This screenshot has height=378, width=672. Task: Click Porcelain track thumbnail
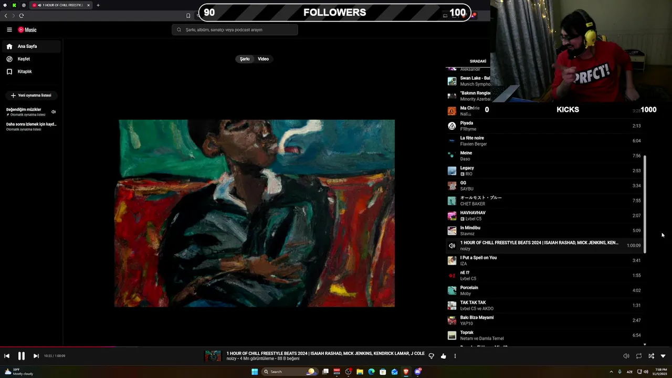451,290
